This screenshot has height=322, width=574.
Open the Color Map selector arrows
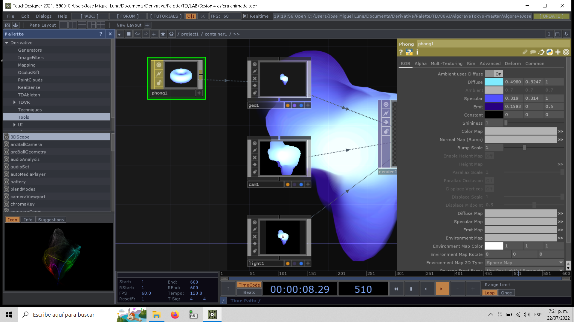coord(560,131)
